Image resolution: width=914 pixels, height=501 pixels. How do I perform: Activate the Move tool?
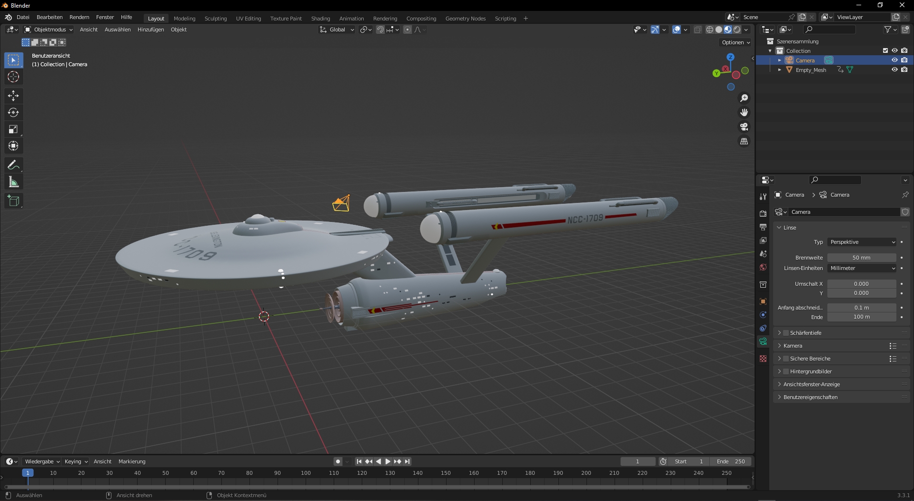(13, 96)
